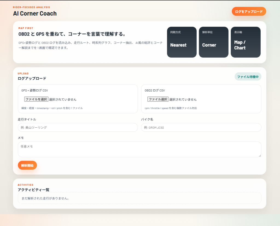
Task: Click the OBD2 hint about rpm / throttle
Action: (x=171, y=108)
